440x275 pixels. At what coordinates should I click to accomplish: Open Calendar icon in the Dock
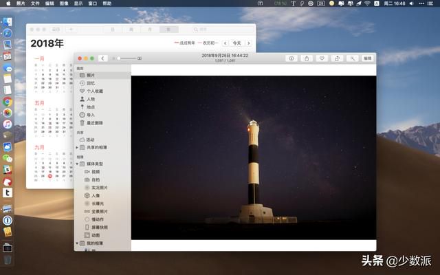coord(8,56)
